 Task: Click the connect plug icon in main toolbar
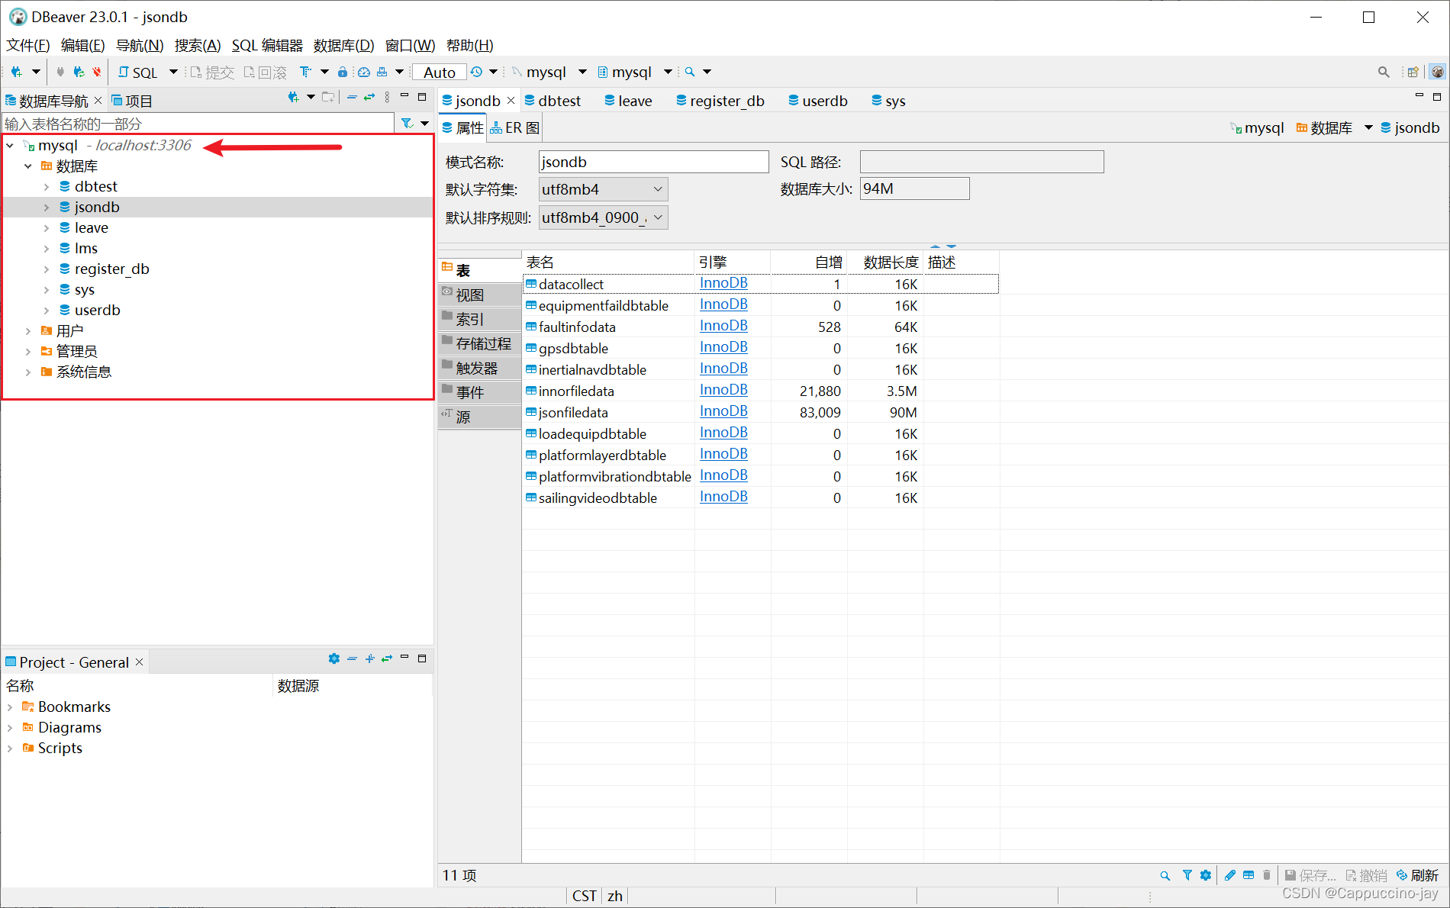click(60, 72)
